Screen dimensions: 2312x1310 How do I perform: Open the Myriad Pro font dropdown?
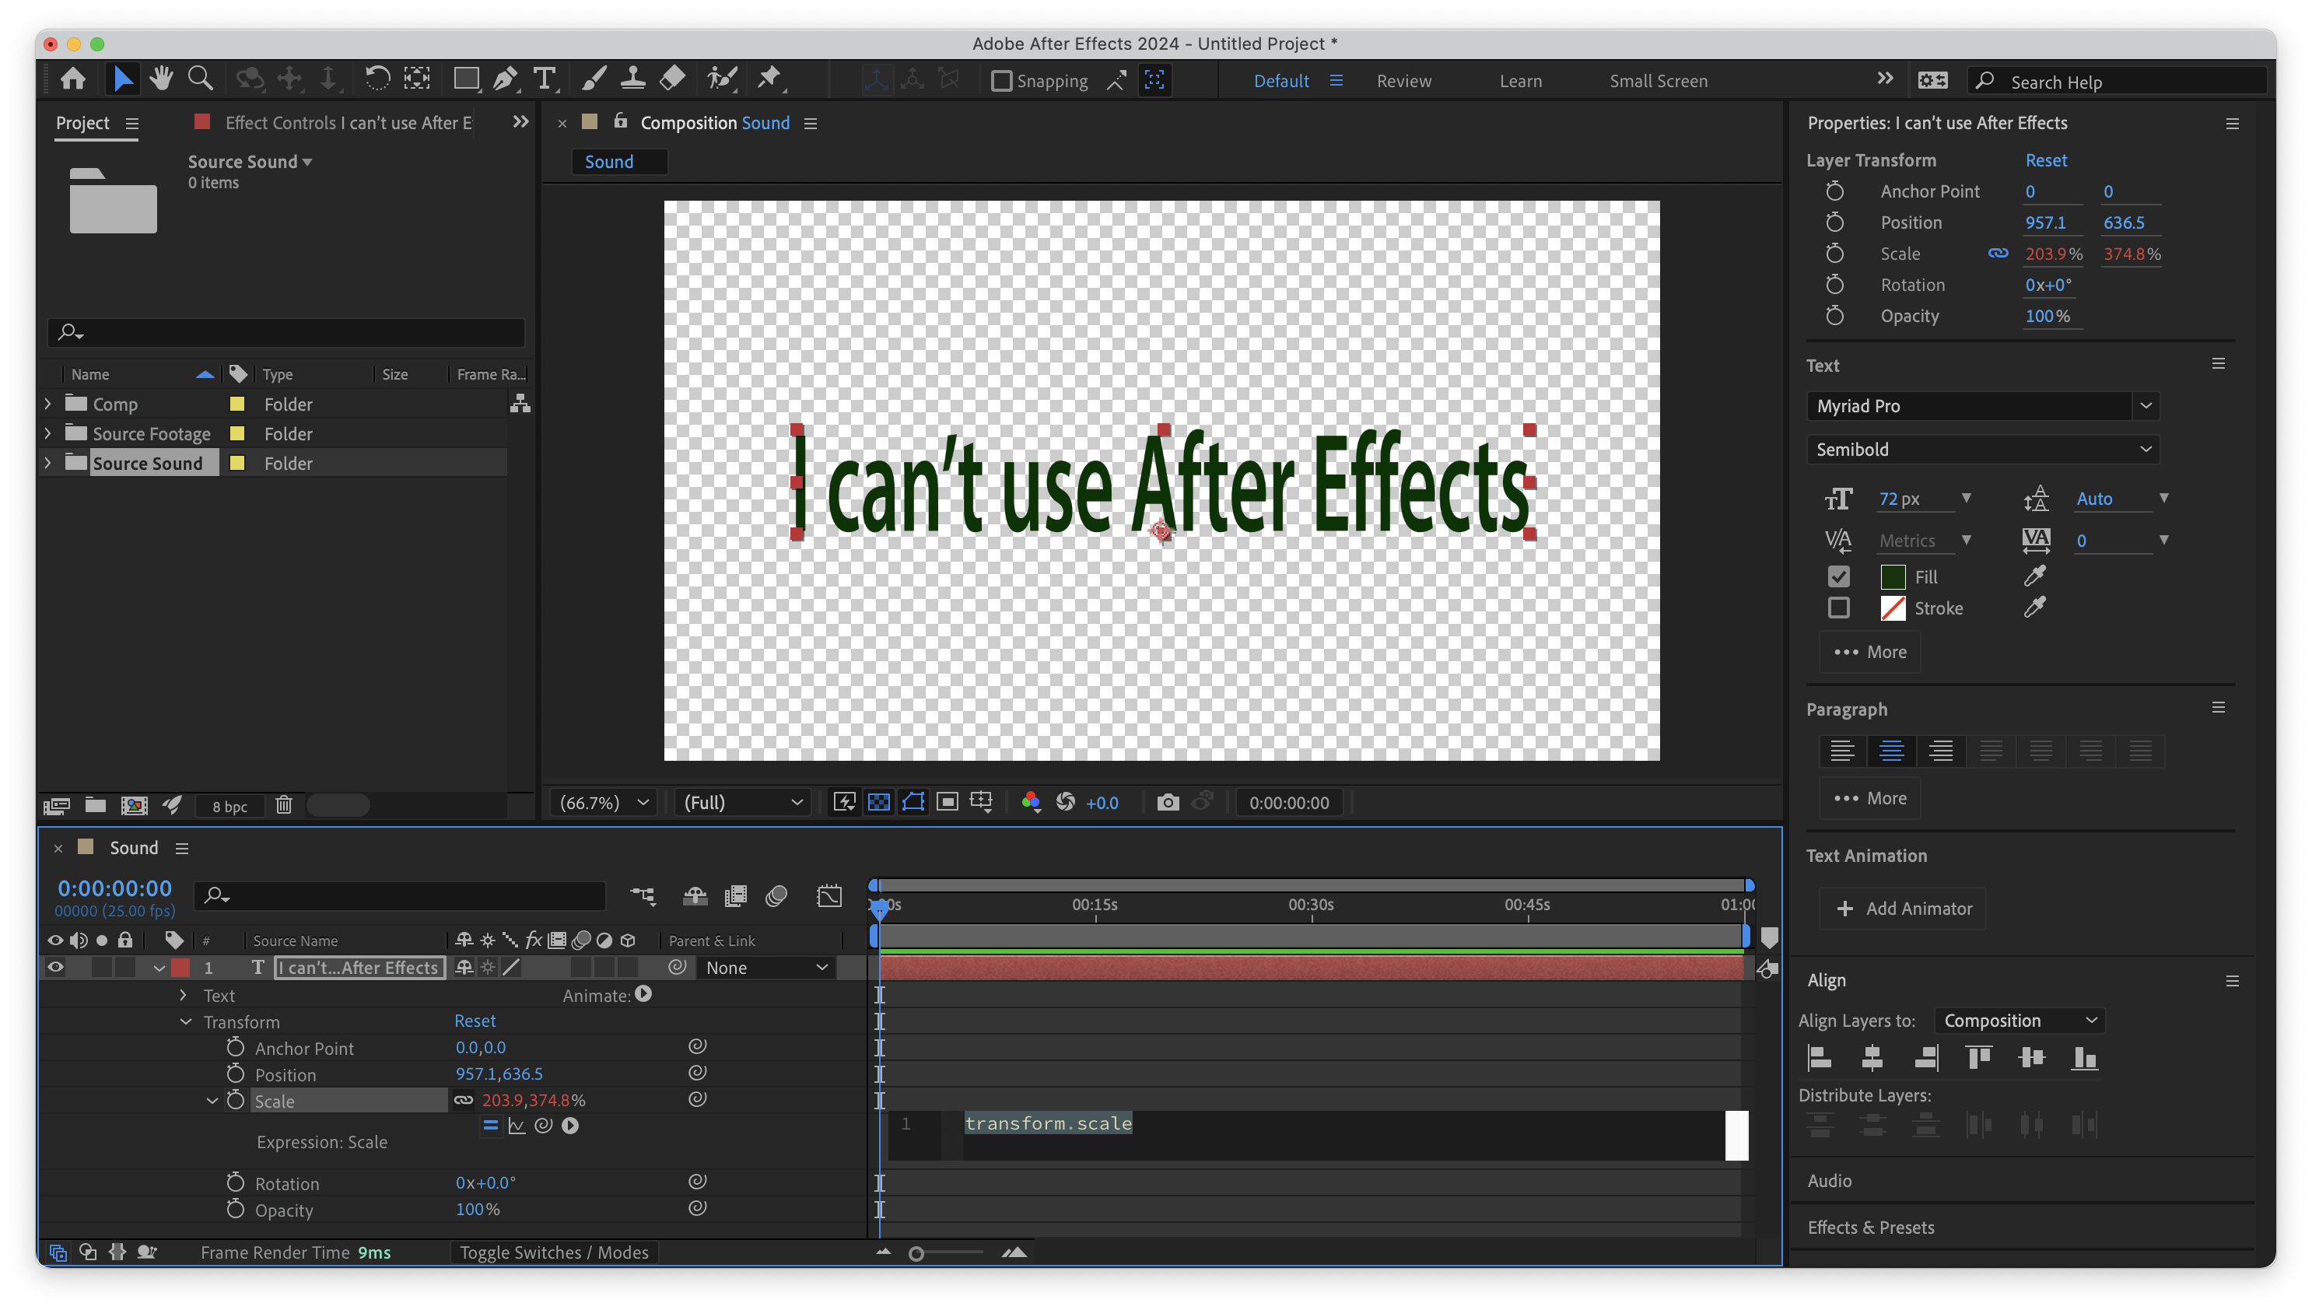pyautogui.click(x=1982, y=406)
